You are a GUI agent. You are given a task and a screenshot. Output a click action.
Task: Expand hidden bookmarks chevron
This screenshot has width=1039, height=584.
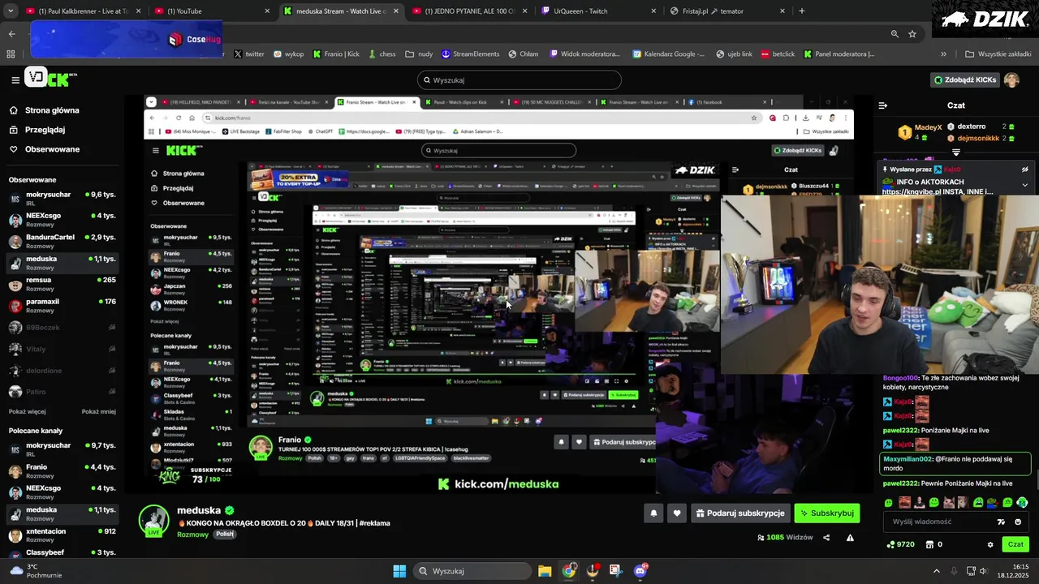943,54
